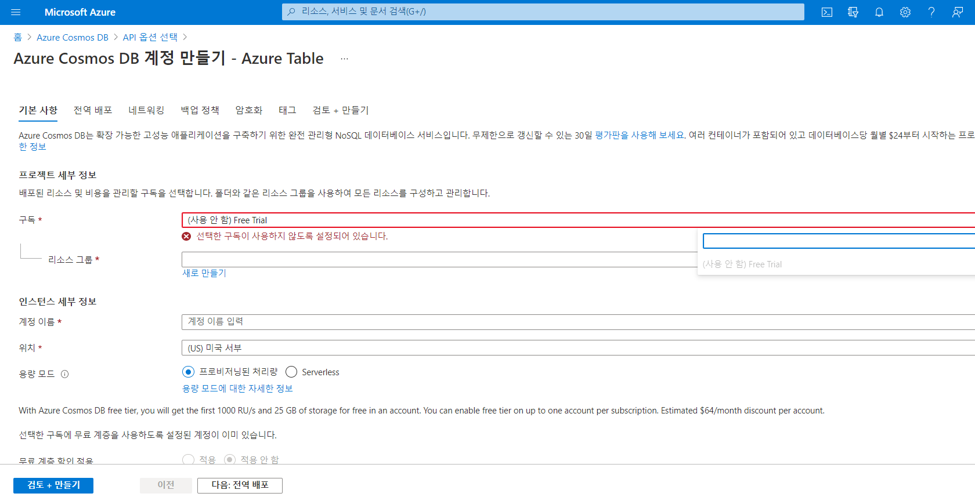Focus the global resource search box

543,12
